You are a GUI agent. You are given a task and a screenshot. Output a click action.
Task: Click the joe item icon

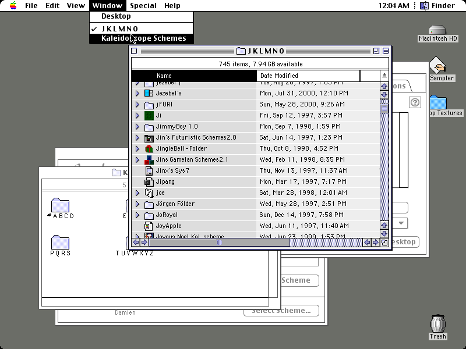[149, 193]
